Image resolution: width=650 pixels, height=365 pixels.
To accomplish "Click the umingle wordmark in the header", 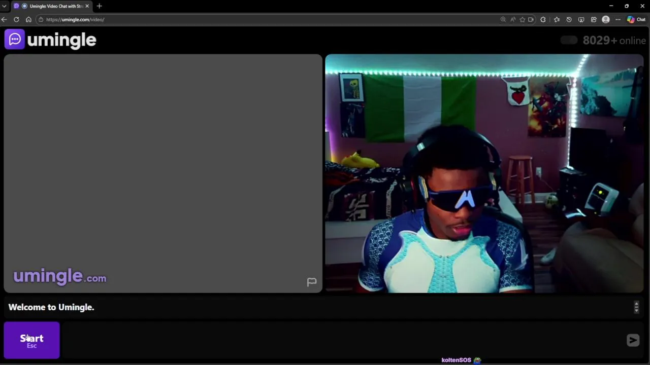I will [61, 40].
